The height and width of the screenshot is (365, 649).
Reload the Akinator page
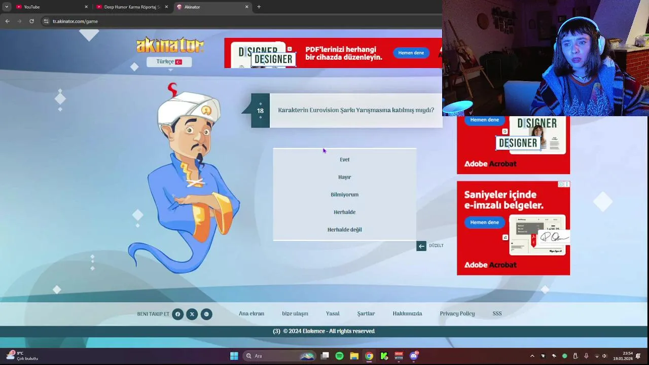pos(31,21)
